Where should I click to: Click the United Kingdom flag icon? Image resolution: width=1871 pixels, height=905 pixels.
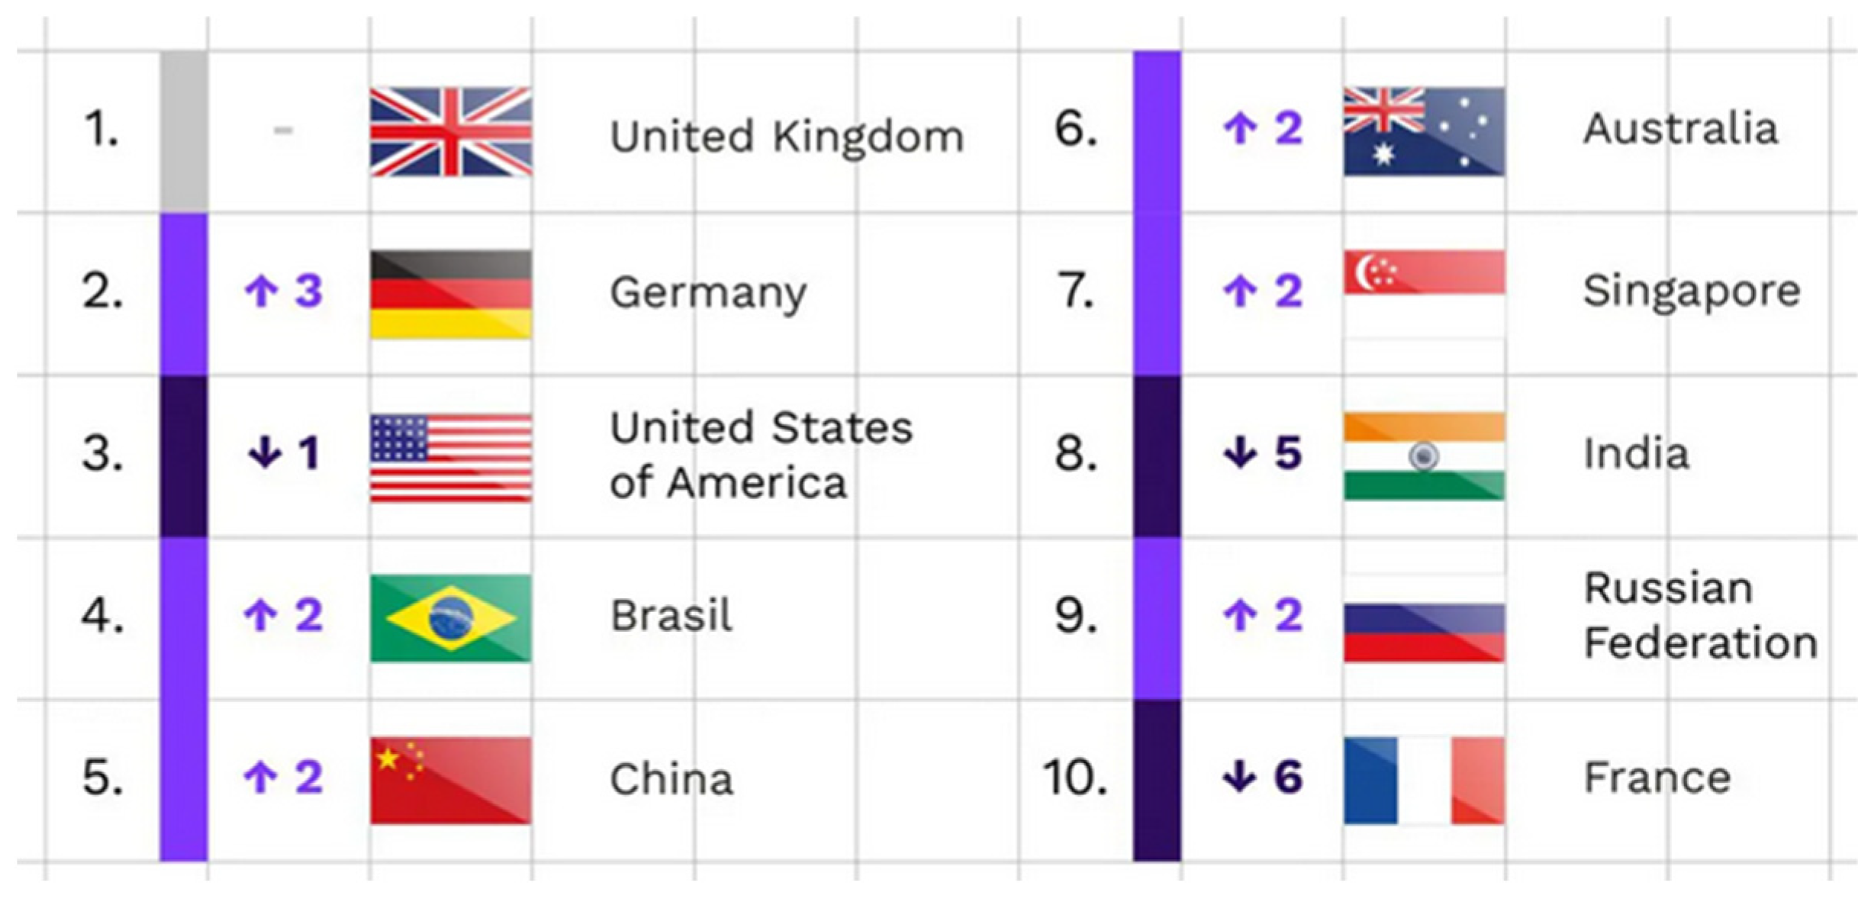tap(451, 132)
